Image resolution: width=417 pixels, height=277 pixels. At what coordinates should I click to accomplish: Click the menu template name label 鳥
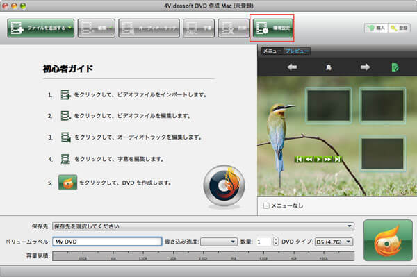coord(329,68)
